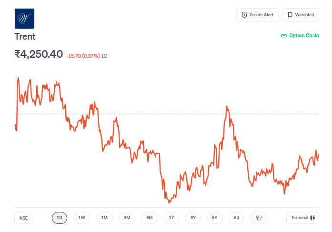Image resolution: width=332 pixels, height=232 pixels.
Task: Show the 1Y price history
Action: click(x=171, y=218)
